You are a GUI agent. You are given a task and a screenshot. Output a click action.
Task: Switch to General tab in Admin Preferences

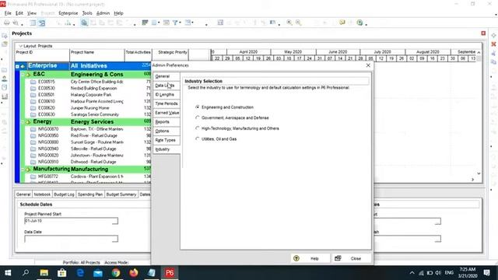coord(167,76)
